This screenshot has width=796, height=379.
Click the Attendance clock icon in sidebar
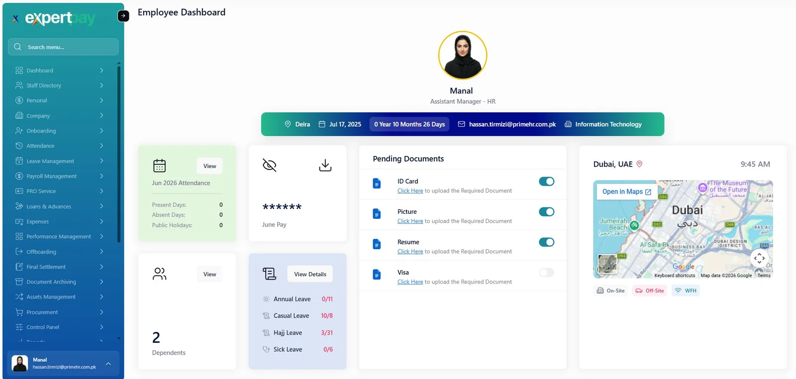19,146
